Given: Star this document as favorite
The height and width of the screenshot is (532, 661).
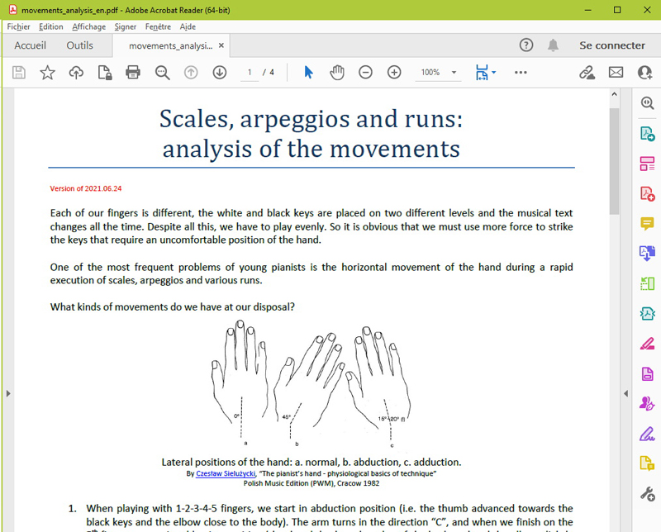Looking at the screenshot, I should pyautogui.click(x=47, y=73).
